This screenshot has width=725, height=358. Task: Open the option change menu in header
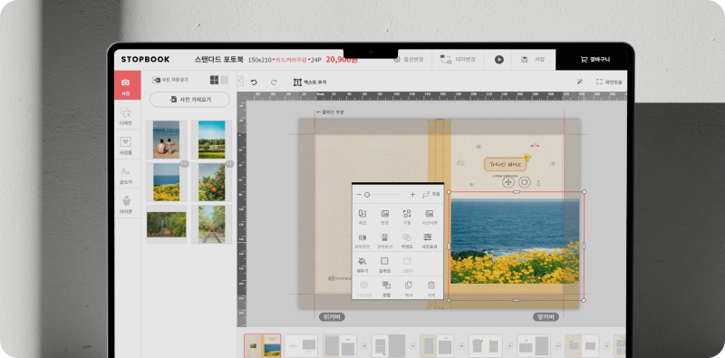tap(409, 60)
